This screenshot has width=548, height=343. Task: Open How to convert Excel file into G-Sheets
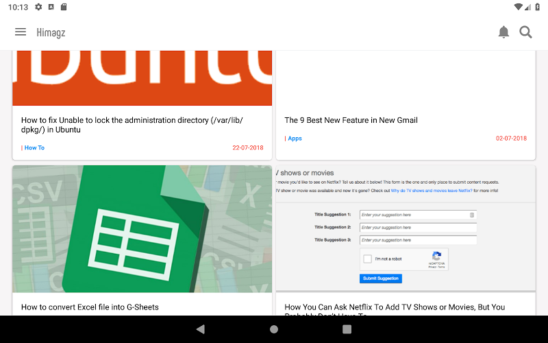[90, 307]
